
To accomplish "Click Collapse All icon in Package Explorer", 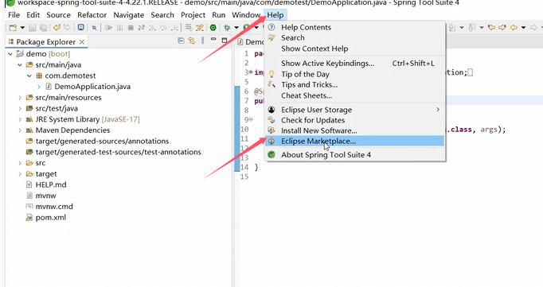I will pyautogui.click(x=181, y=41).
